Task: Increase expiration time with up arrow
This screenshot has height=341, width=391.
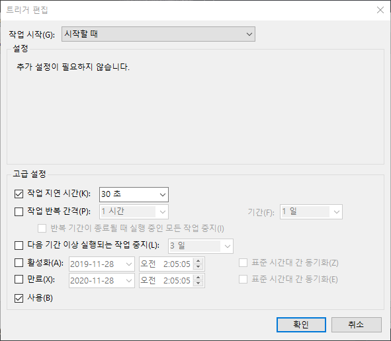Action: pyautogui.click(x=198, y=278)
